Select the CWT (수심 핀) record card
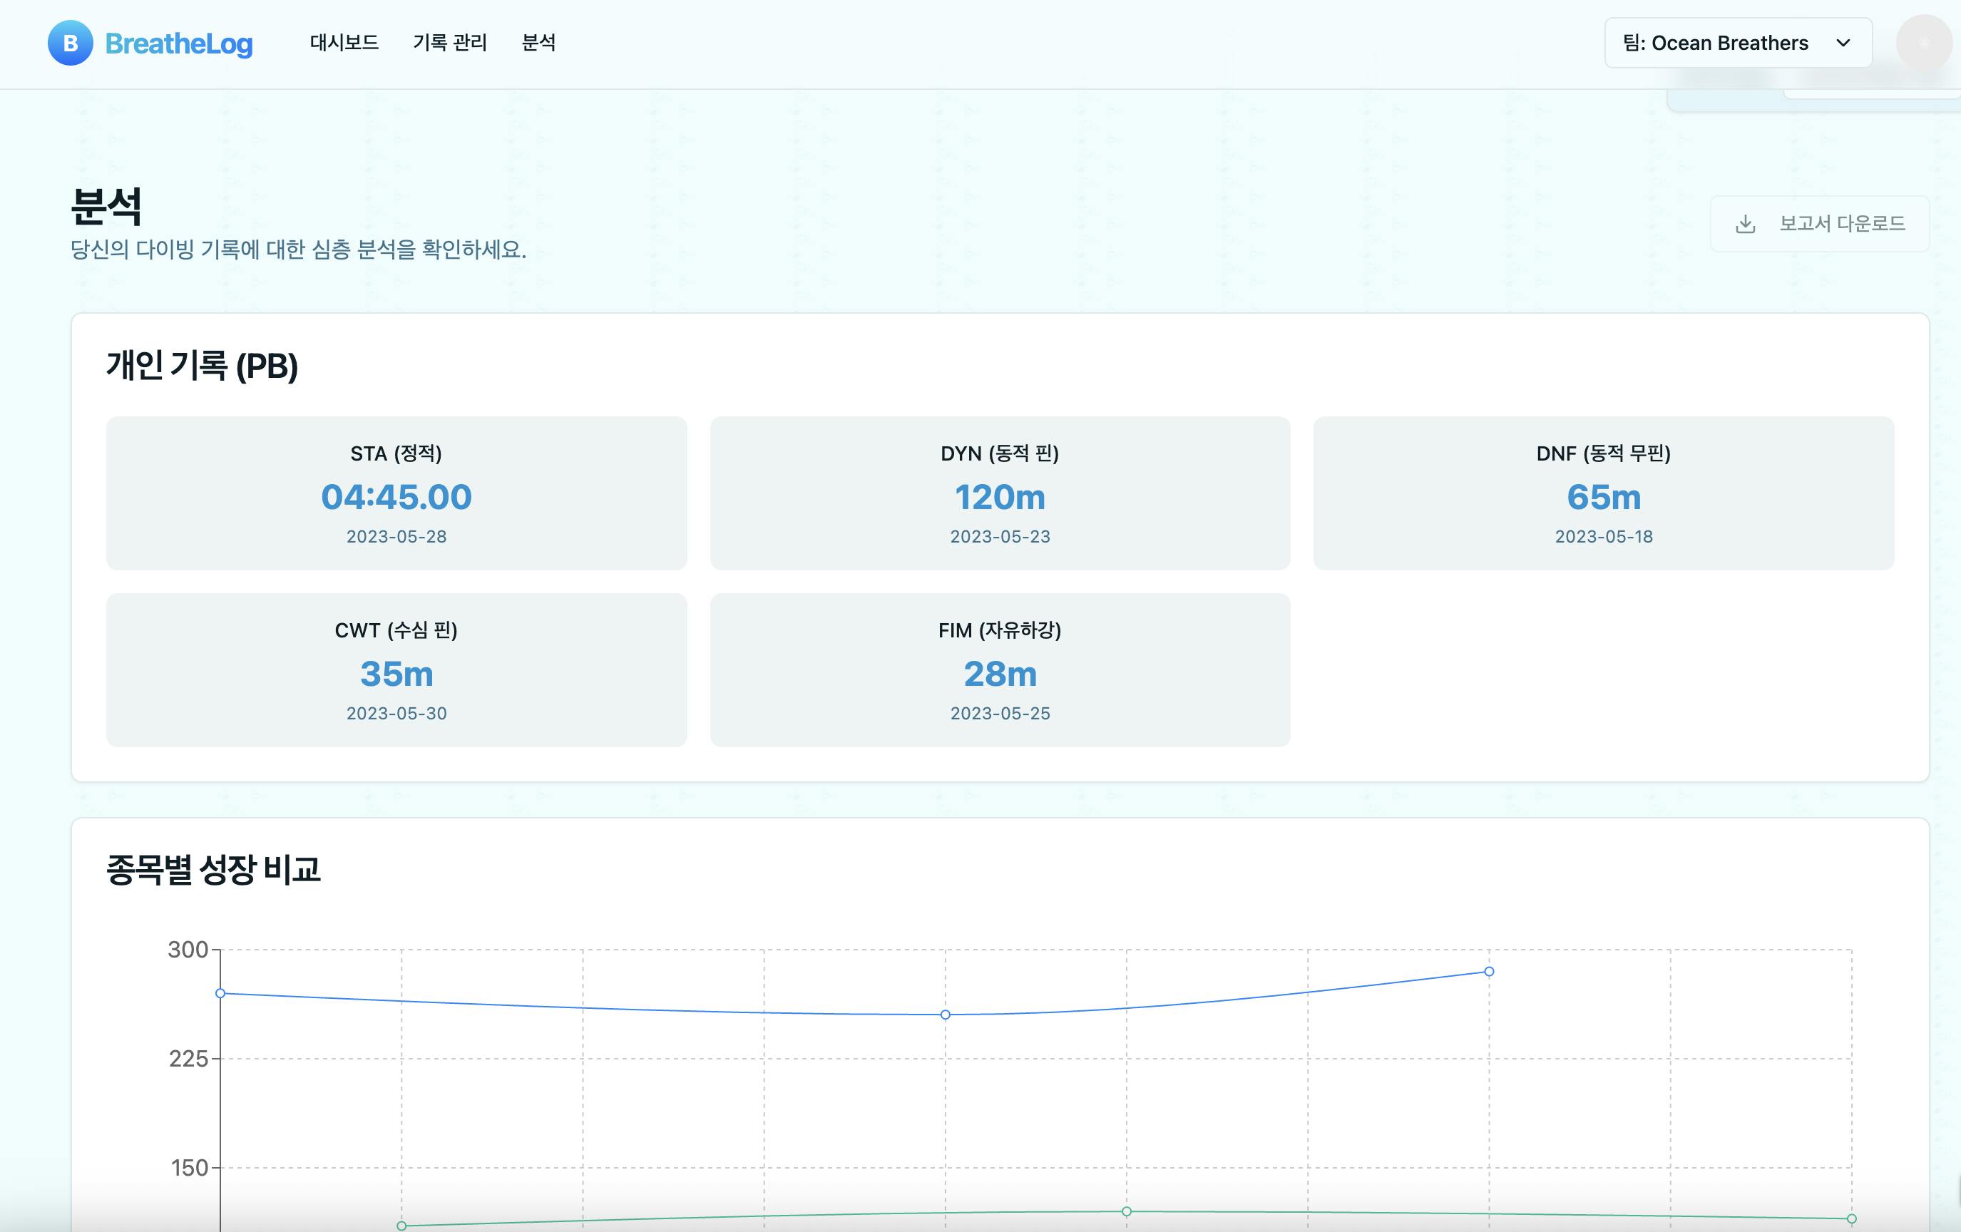 (396, 670)
